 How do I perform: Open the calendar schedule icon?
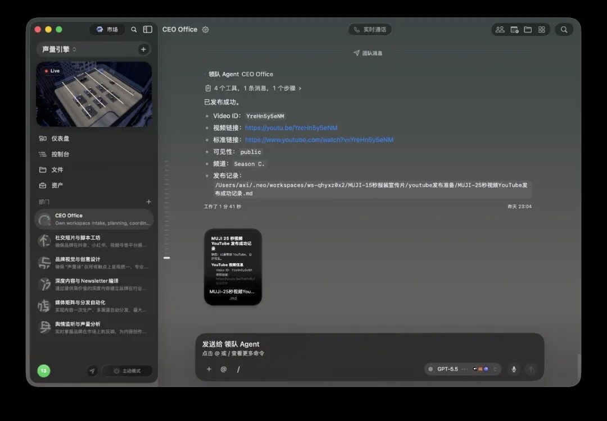[514, 29]
